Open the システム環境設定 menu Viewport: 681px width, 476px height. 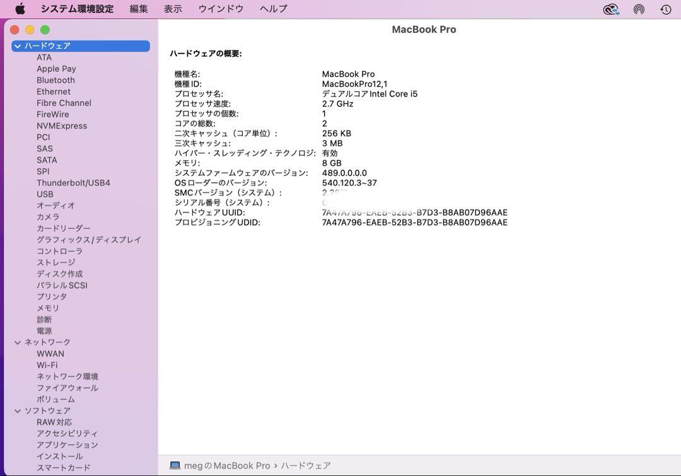pyautogui.click(x=77, y=9)
